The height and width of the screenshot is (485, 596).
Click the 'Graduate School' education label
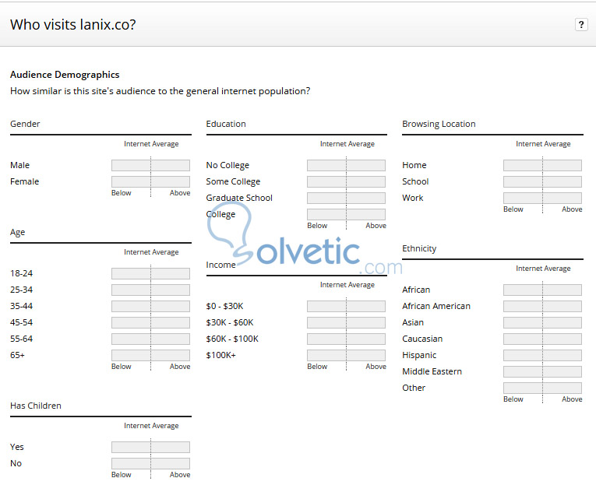point(239,198)
